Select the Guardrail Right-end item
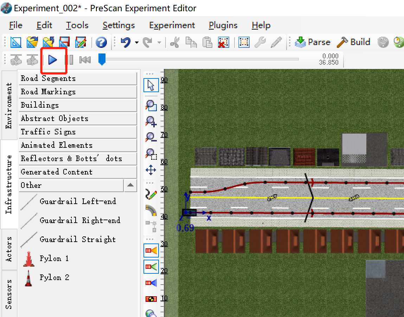Screen dimensions: 404x317 pos(72,221)
